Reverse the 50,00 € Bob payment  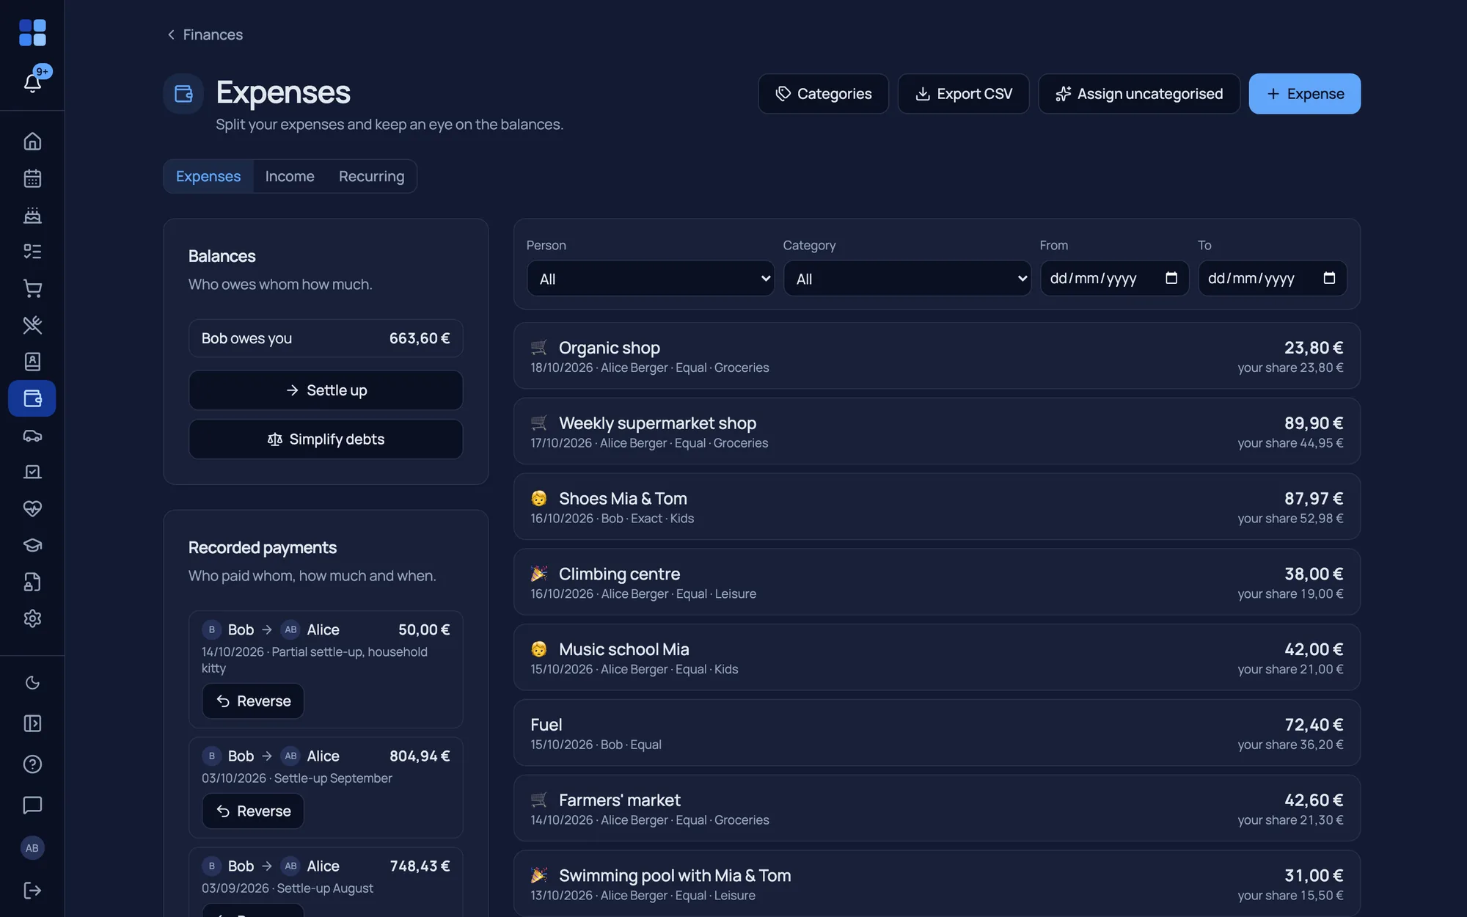click(253, 701)
